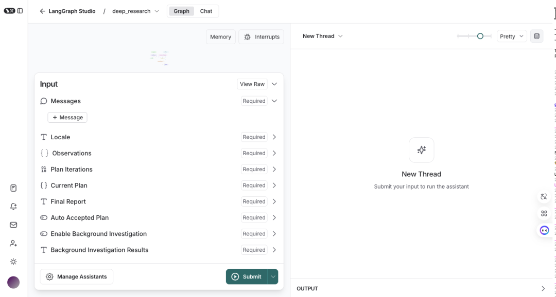Switch to the Chat tab
The height and width of the screenshot is (297, 556).
(206, 11)
